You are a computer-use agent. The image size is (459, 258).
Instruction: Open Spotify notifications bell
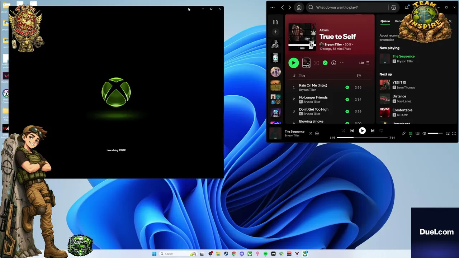pos(407,7)
